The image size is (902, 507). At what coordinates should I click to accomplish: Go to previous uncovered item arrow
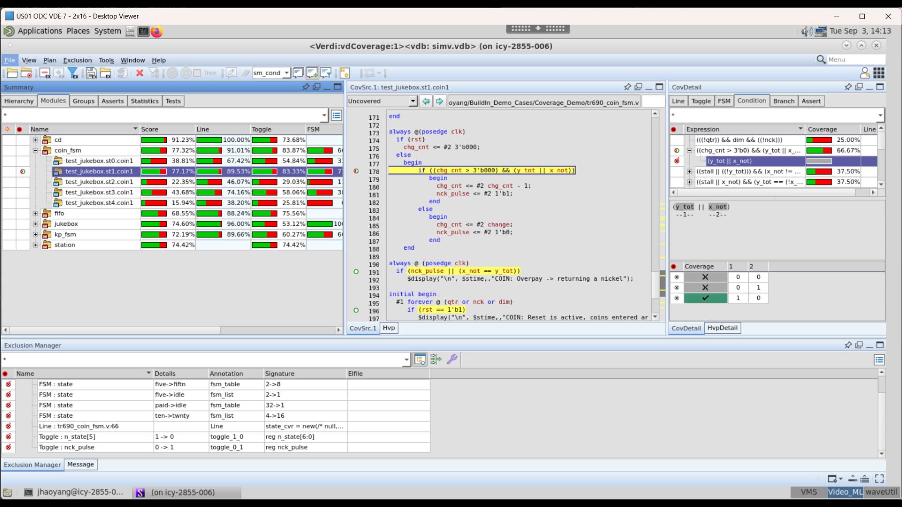pos(426,101)
